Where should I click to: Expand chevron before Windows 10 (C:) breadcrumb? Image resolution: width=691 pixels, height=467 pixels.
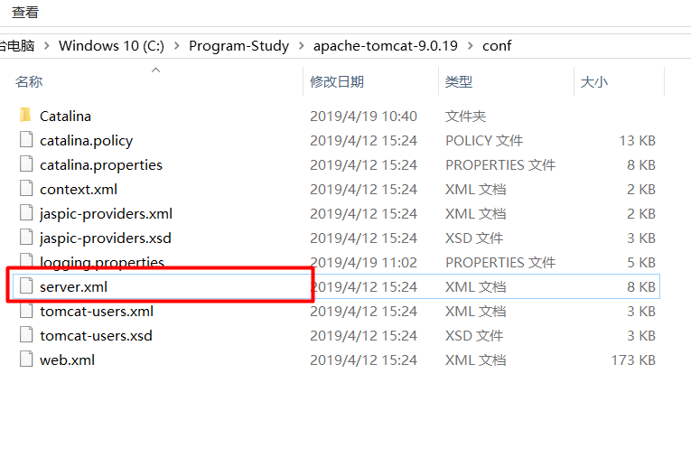coord(47,46)
